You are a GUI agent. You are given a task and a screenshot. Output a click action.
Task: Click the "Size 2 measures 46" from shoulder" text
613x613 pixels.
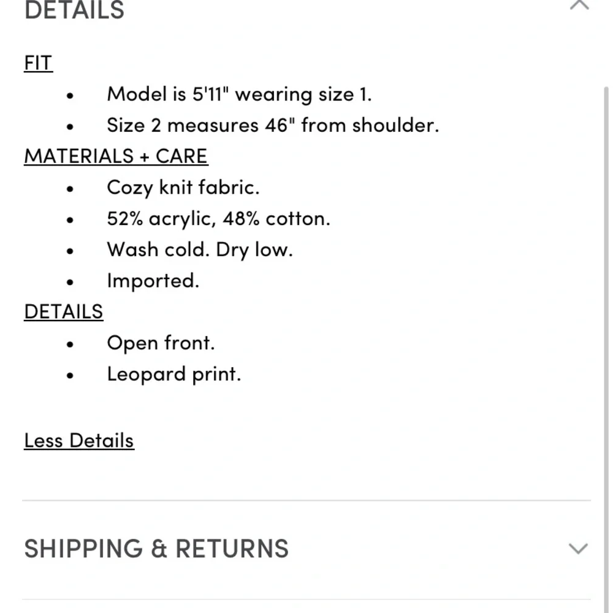[273, 125]
